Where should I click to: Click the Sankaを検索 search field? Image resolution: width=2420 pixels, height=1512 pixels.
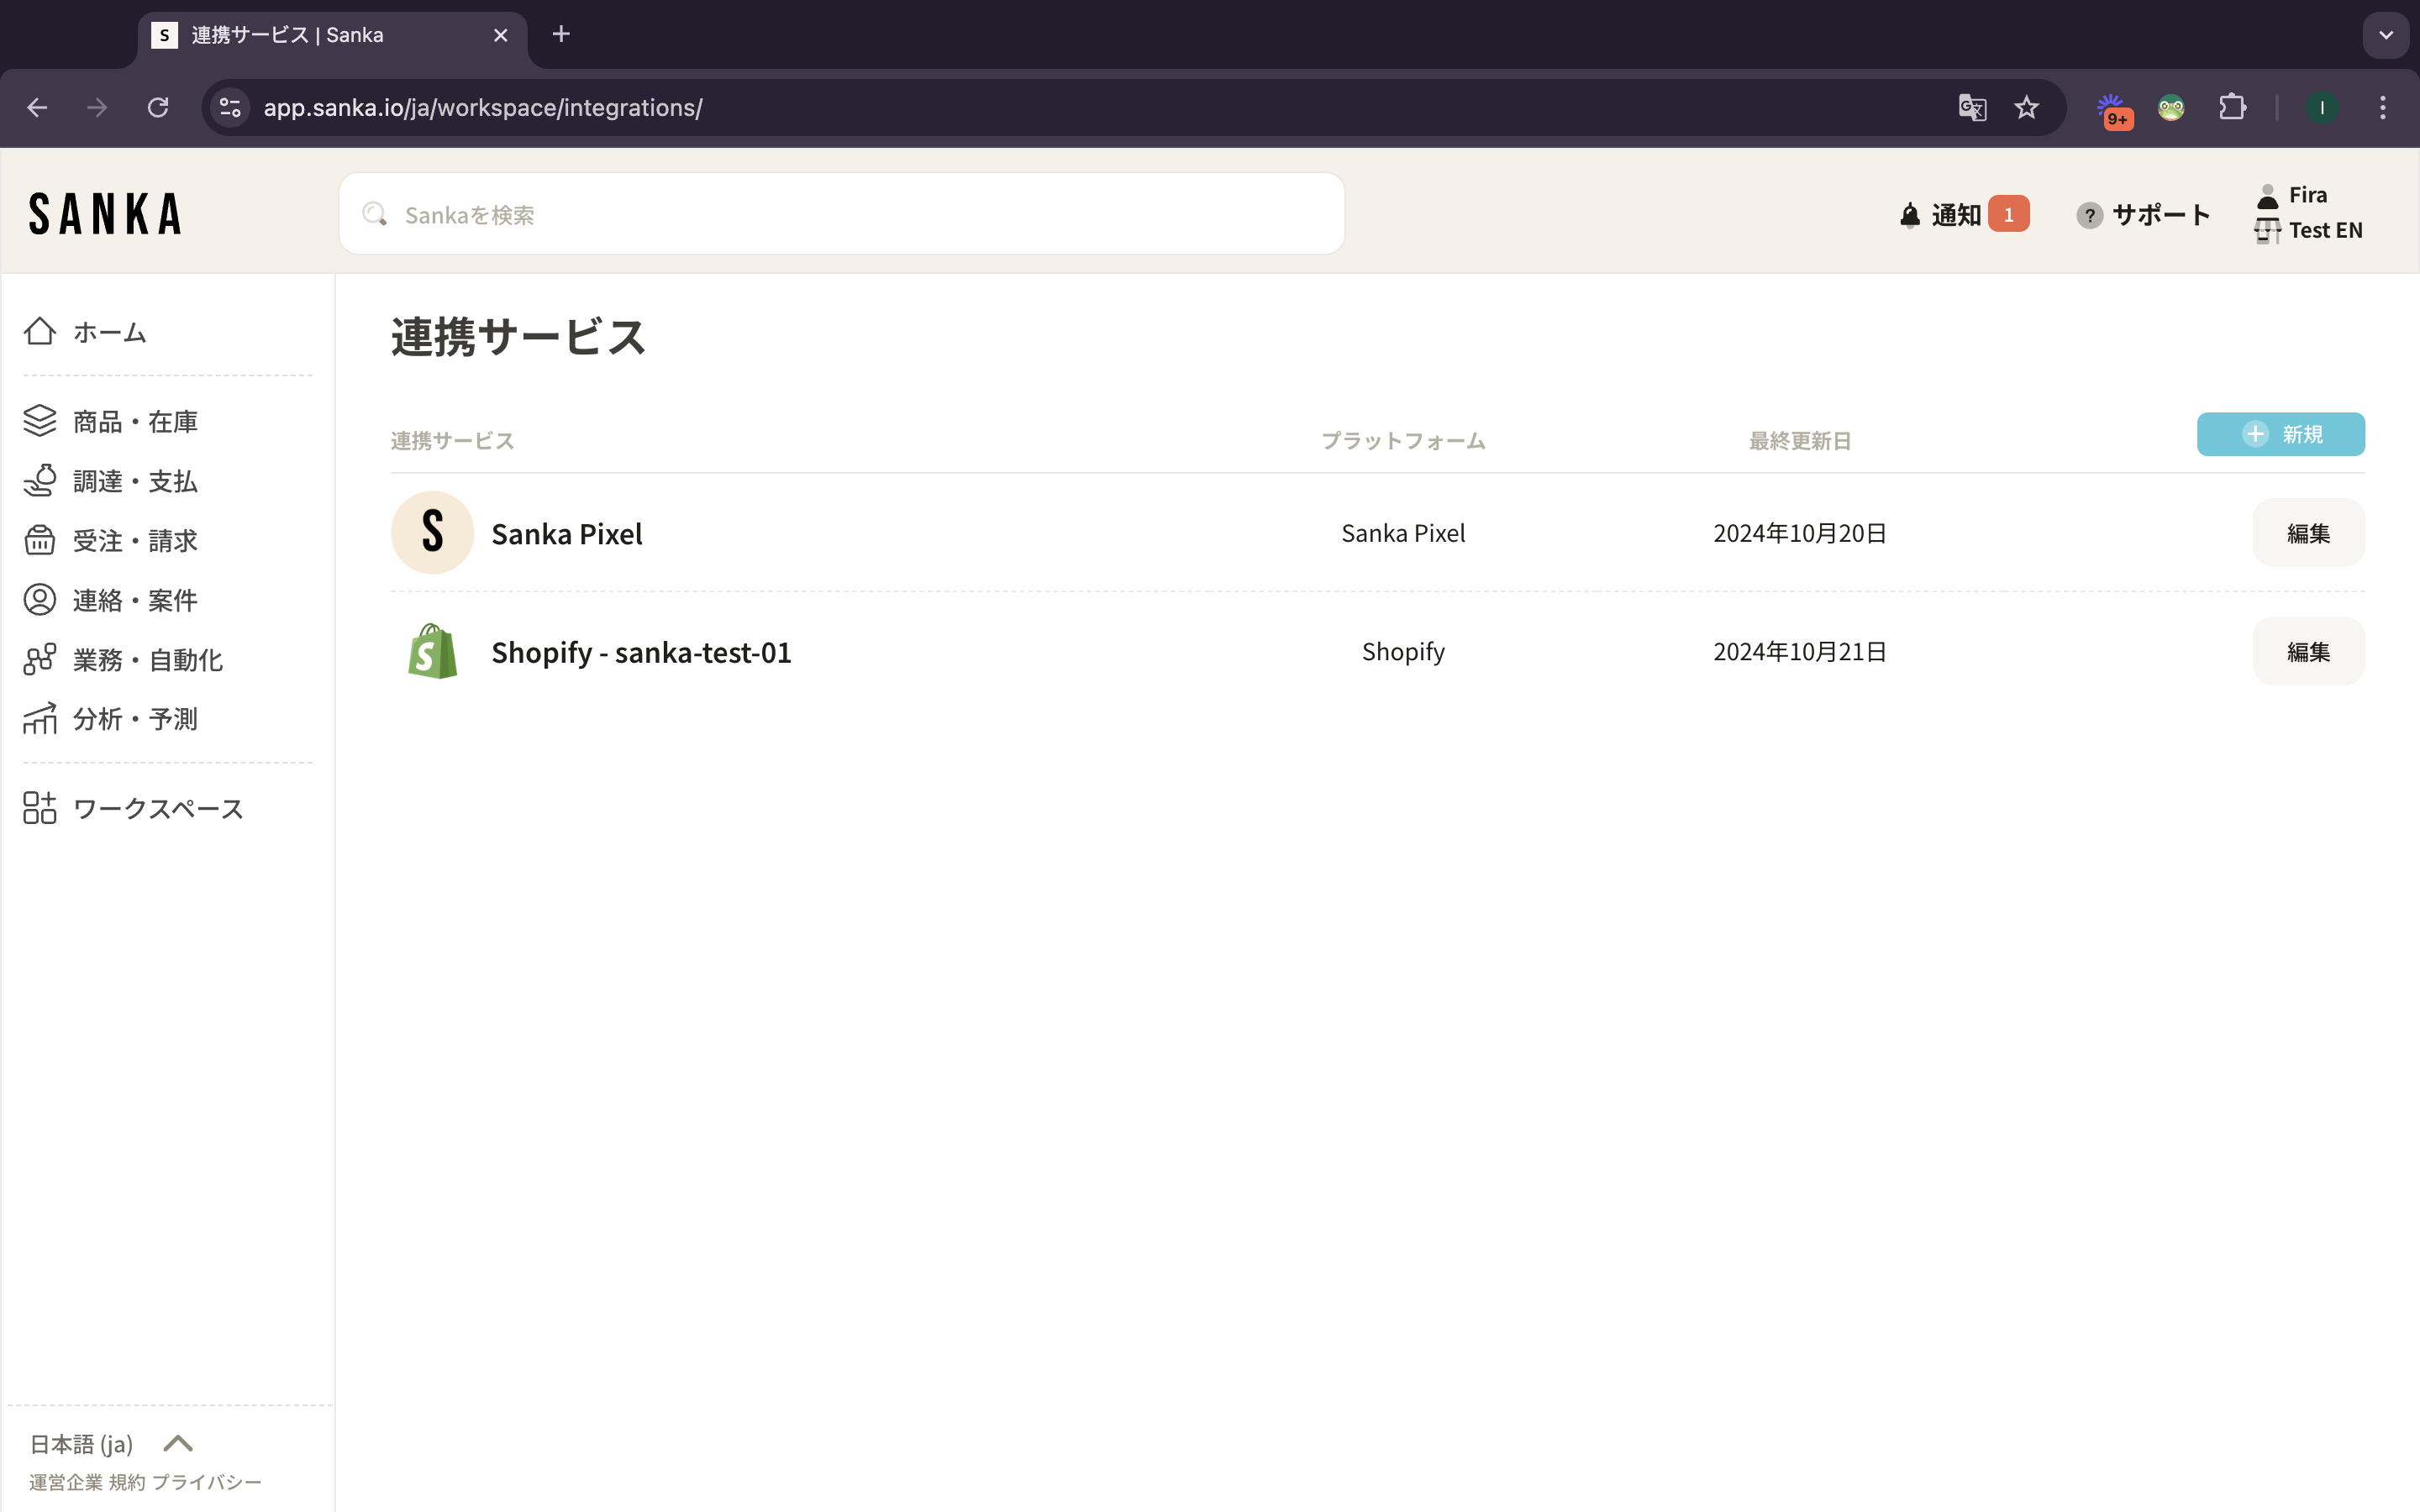840,215
